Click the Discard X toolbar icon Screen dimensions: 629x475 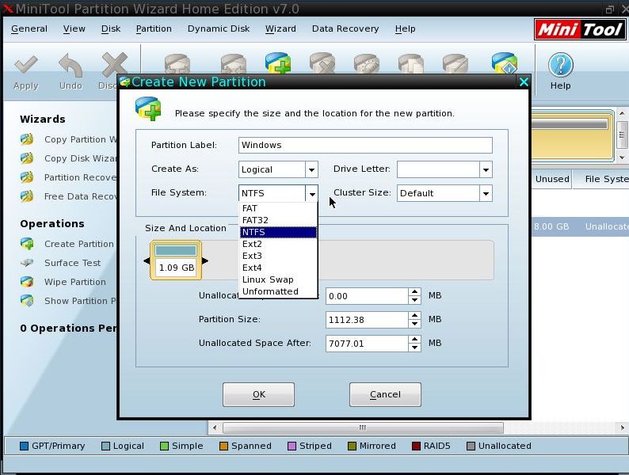coord(114,65)
